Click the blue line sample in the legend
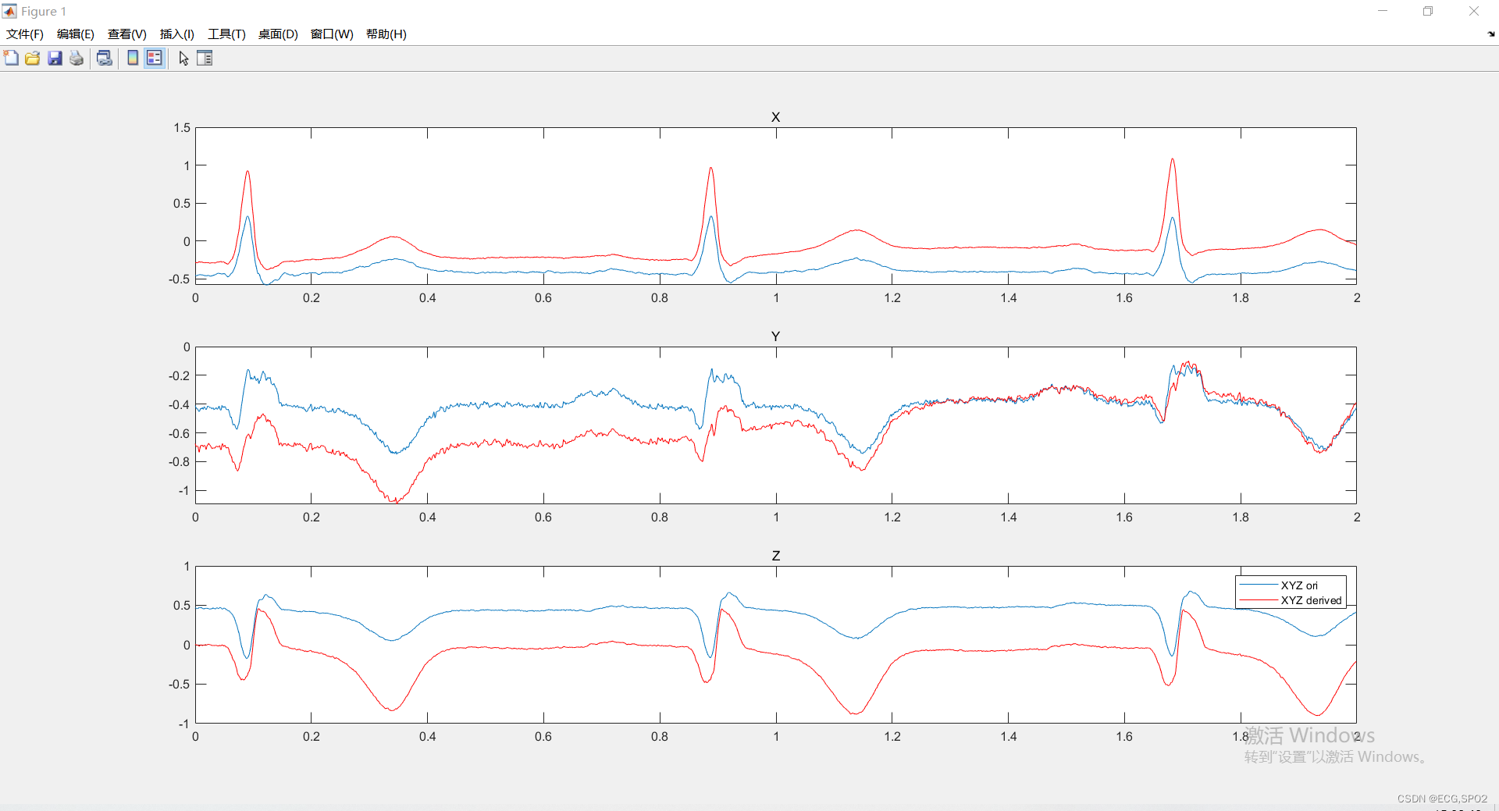Viewport: 1499px width, 811px height. pyautogui.click(x=1258, y=585)
